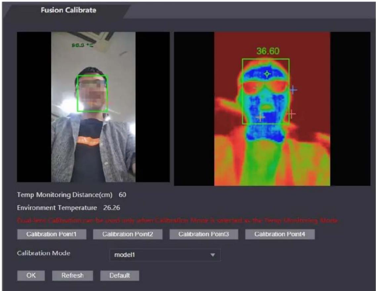Click the Calibration Point1 button

52,234
